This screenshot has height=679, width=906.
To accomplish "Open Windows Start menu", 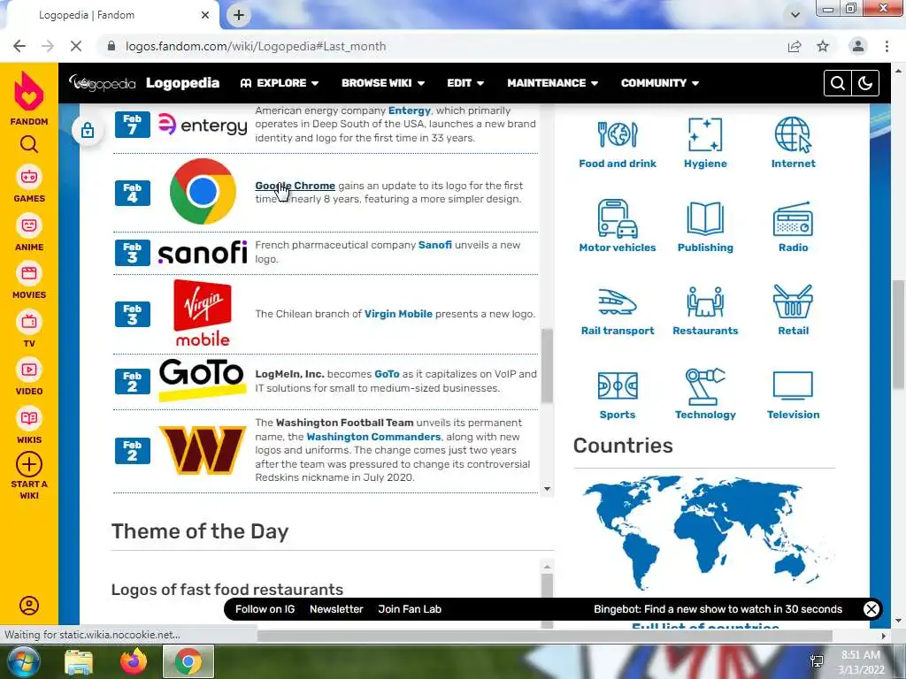I will (23, 661).
